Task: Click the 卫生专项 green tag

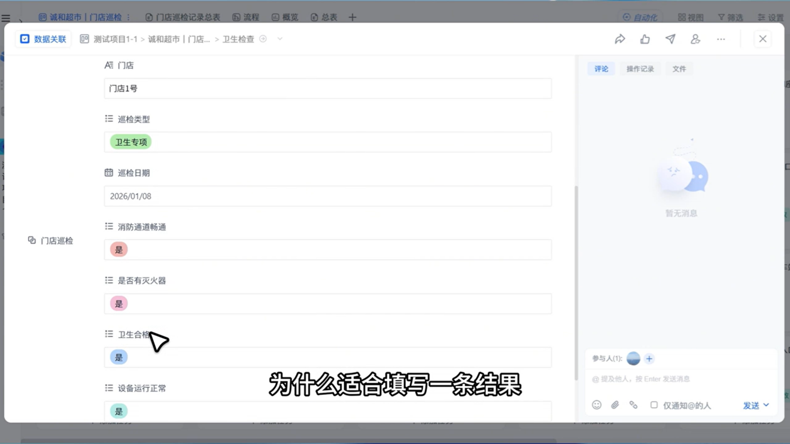Action: click(x=130, y=142)
